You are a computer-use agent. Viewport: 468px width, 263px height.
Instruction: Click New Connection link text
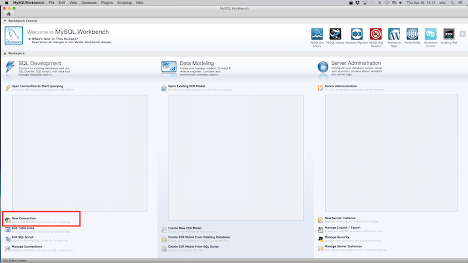click(23, 218)
